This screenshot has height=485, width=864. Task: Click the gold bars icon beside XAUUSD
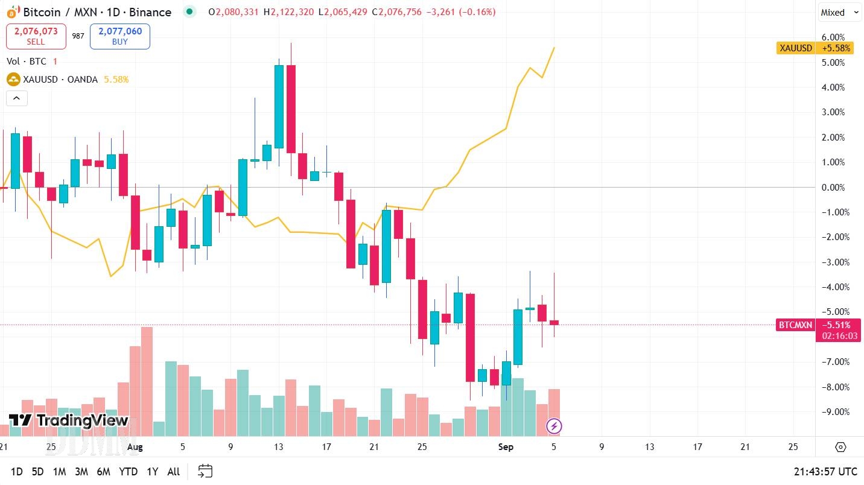coord(12,79)
